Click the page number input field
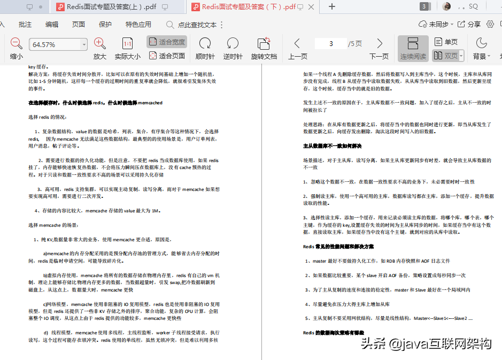This screenshot has height=360, width=502. 331,43
